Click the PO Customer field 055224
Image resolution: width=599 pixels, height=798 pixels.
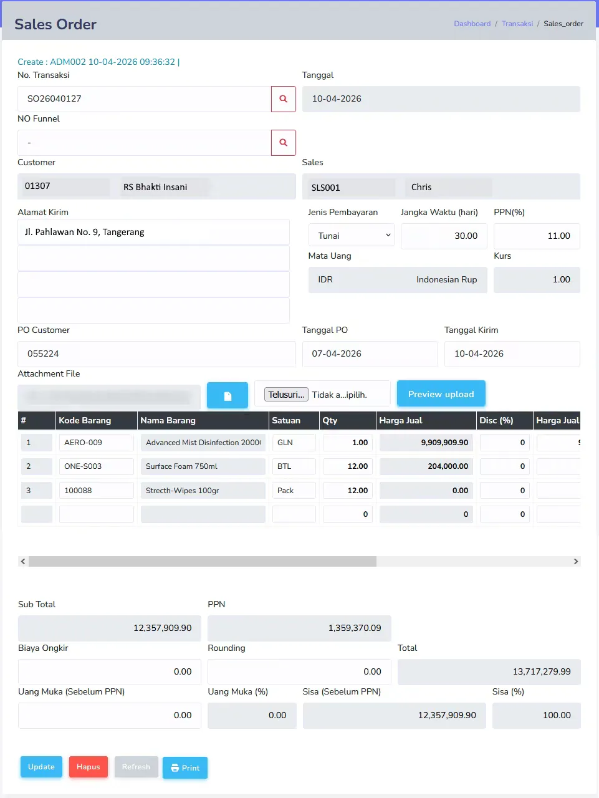156,353
